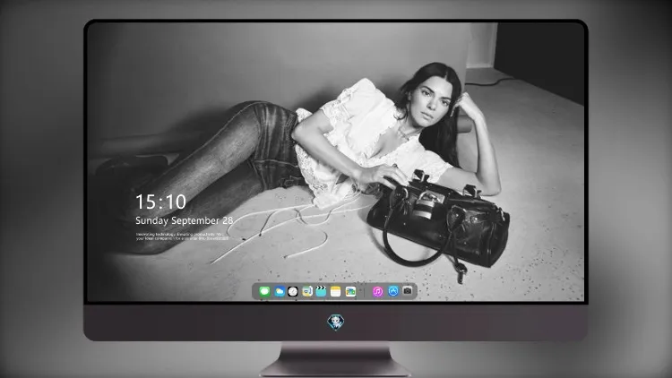Open the yellow Notes app in dock
Screen dimensions: 672x378
[x=336, y=291]
